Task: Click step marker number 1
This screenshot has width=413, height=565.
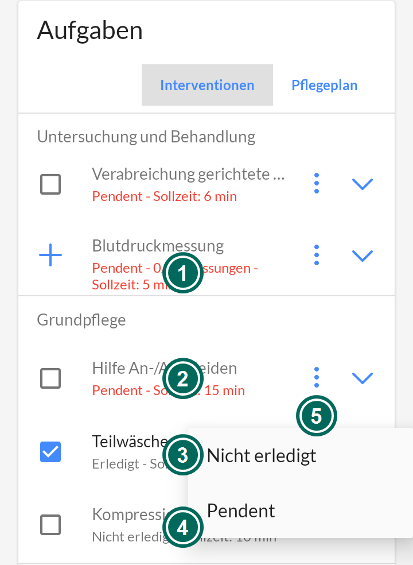Action: tap(183, 273)
